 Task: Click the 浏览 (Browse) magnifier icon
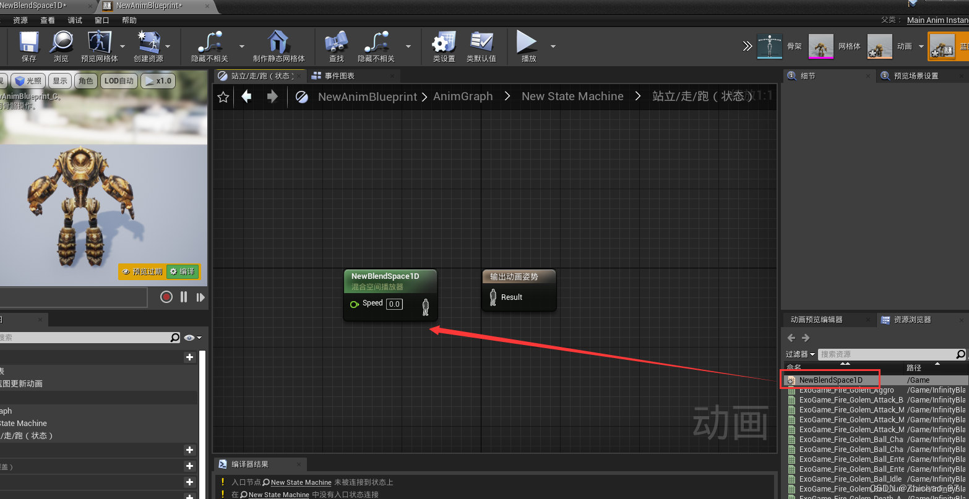[61, 42]
